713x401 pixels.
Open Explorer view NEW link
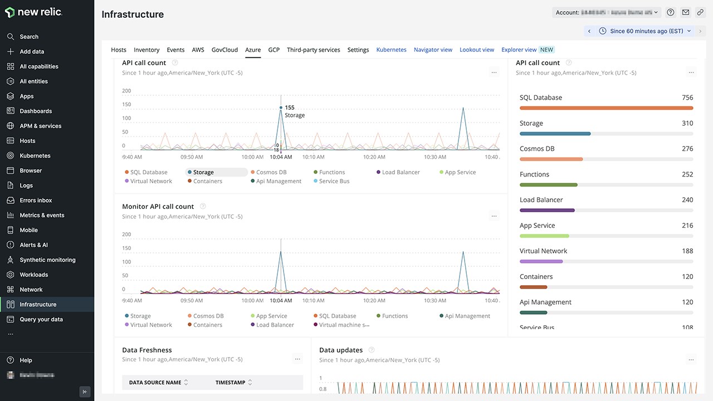[x=528, y=50]
